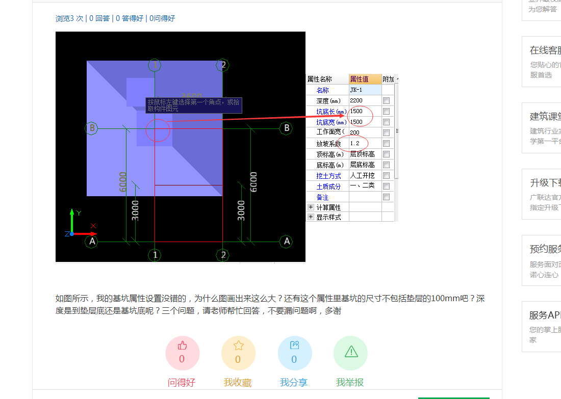Click the star 我收藏 favorite icon
This screenshot has height=399, width=561.
(x=238, y=345)
